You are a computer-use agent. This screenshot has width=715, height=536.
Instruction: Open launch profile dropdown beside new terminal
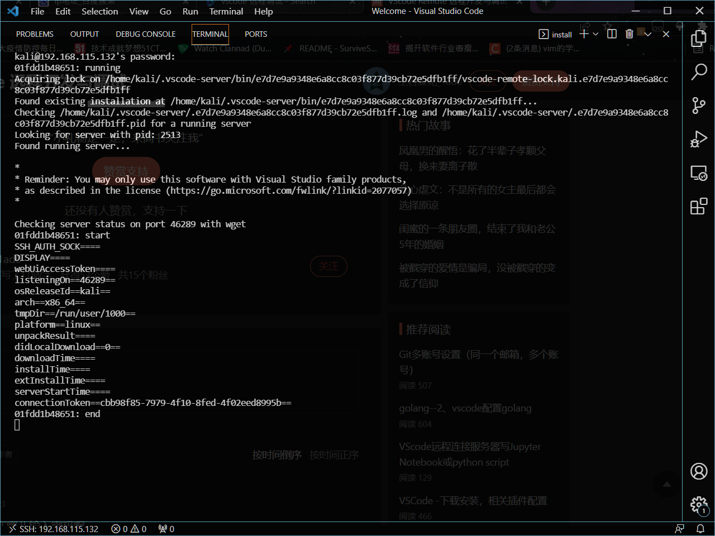[595, 34]
